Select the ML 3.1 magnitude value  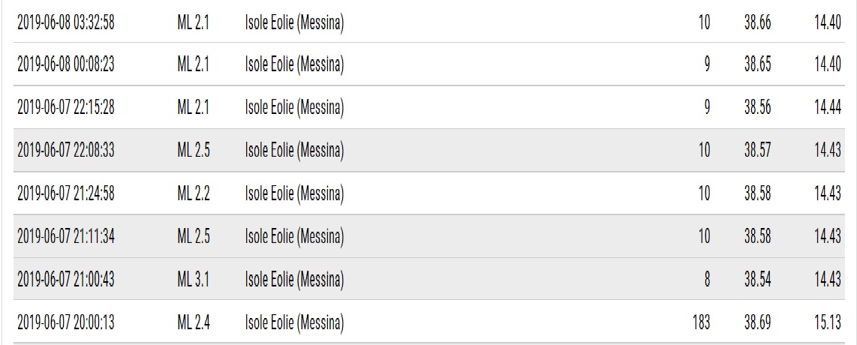(194, 280)
